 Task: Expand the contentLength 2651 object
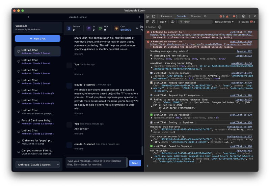coord(152,118)
